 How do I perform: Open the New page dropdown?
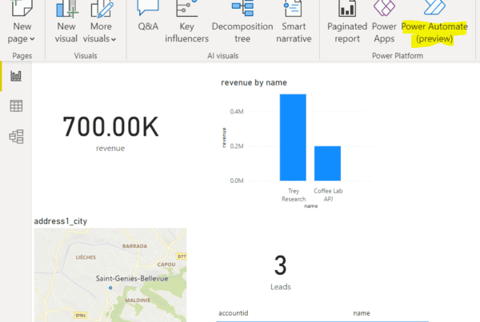[22, 22]
